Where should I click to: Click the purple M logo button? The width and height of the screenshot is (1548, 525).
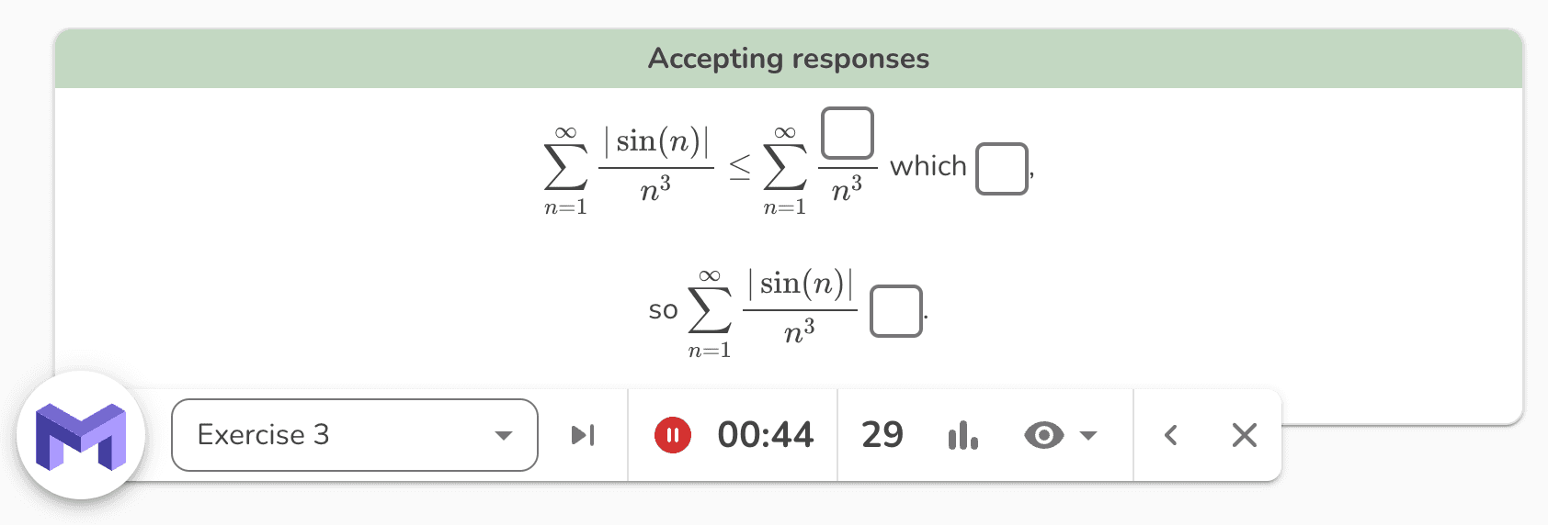81,435
